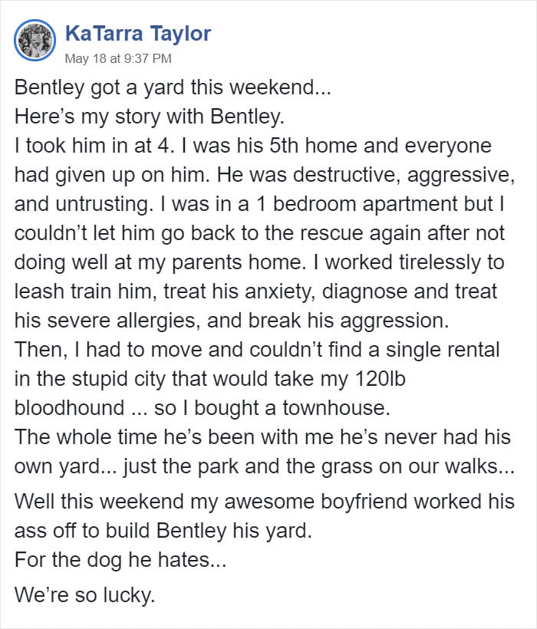537x629 pixels.
Task: Click the line "Bentley got a yard this weekend..."
Action: 172,87
